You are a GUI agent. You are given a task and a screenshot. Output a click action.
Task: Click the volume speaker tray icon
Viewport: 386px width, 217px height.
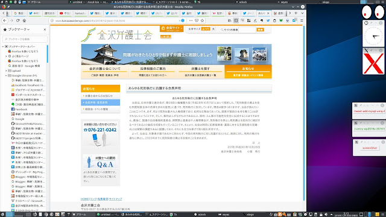click(326, 215)
